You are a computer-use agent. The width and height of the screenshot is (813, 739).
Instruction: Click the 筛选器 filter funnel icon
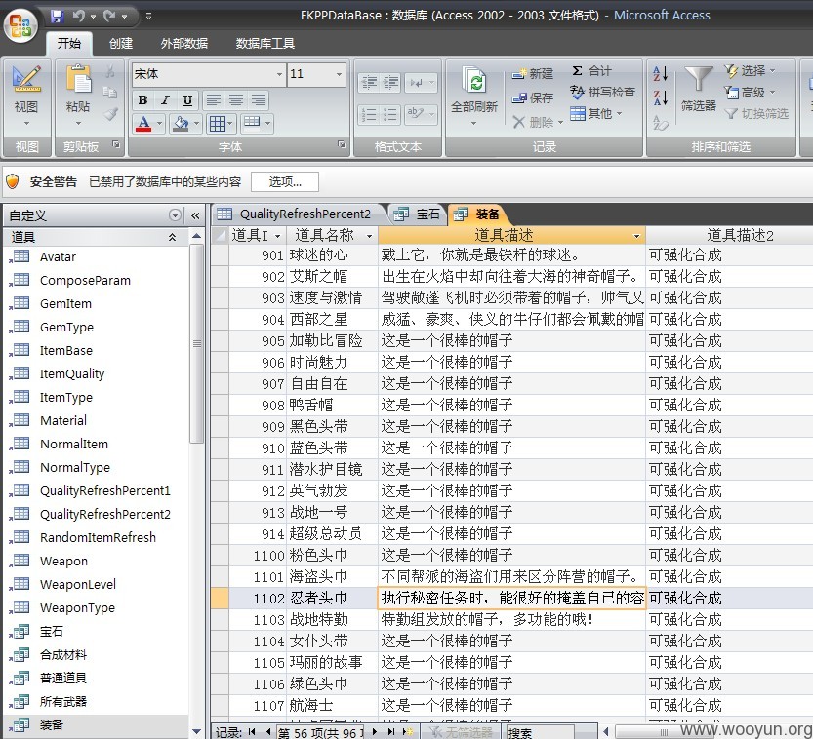point(699,80)
